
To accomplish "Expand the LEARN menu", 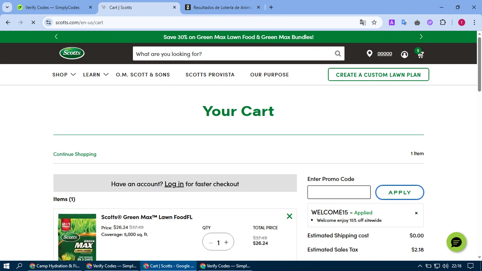I will pos(96,75).
